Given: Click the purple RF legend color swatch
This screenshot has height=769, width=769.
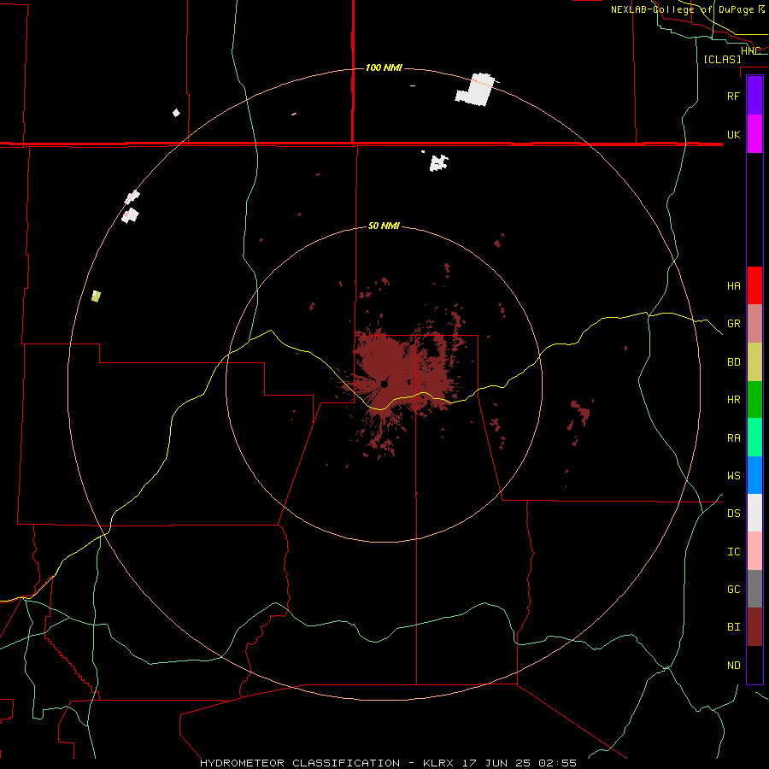Looking at the screenshot, I should (x=754, y=96).
